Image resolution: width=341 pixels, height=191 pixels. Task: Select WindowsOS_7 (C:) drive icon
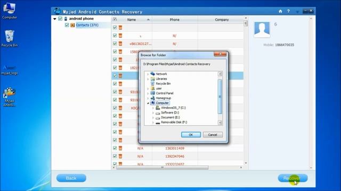pyautogui.click(x=158, y=108)
